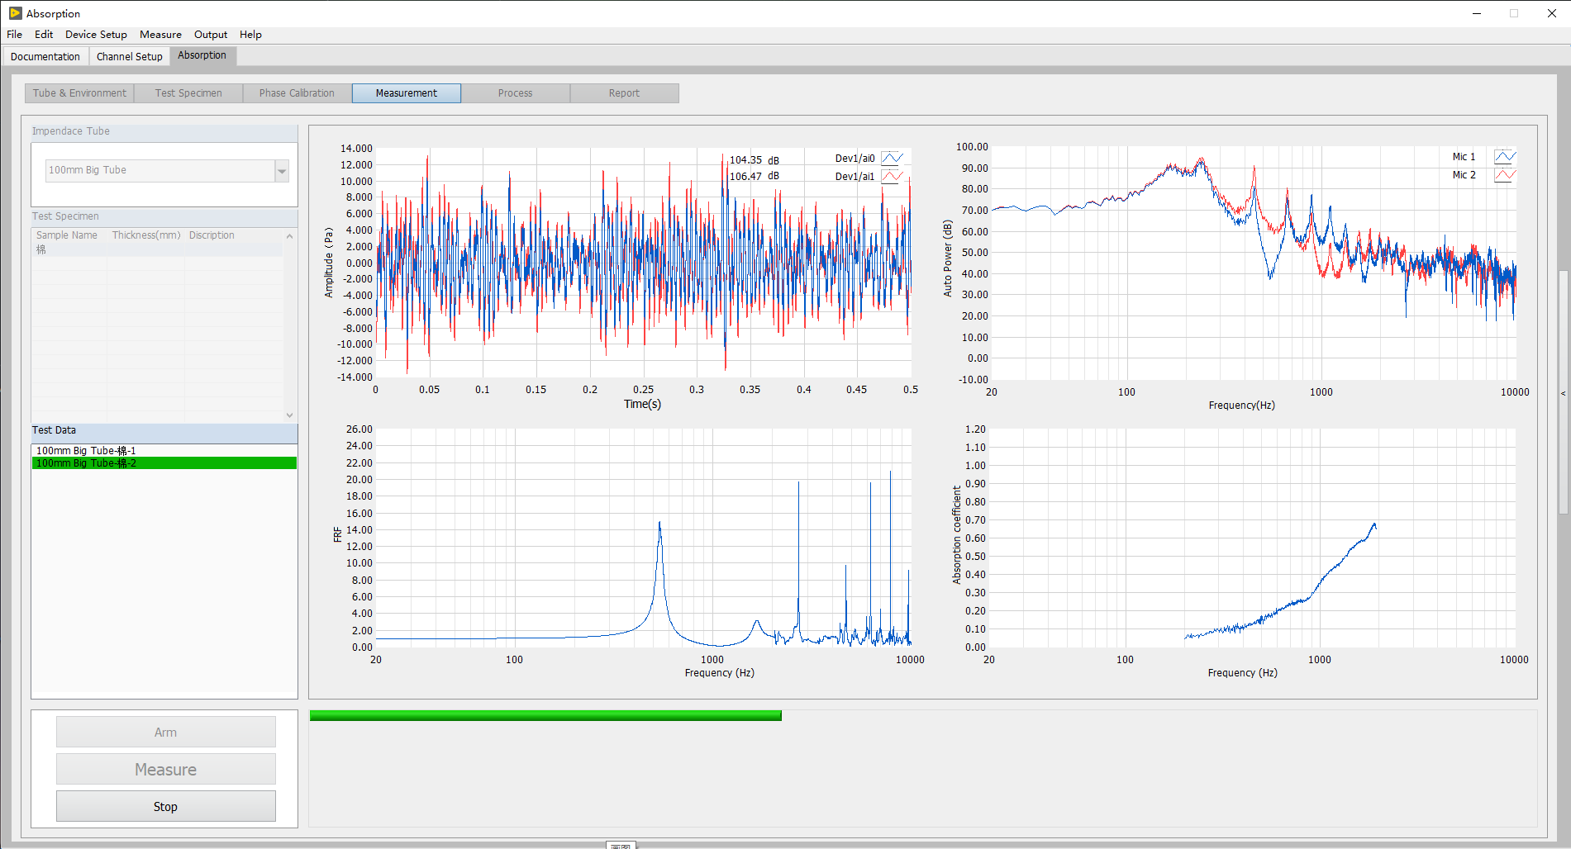1571x849 pixels.
Task: Click the 100mm Big Tube combo box
Action: click(160, 171)
